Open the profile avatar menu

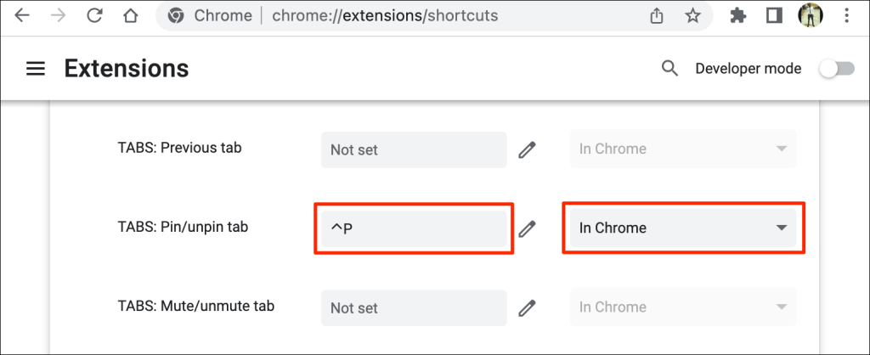click(x=810, y=15)
